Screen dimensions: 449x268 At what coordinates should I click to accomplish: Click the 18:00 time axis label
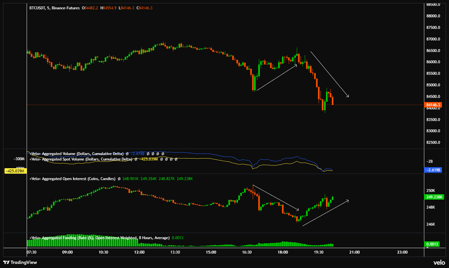click(283, 252)
